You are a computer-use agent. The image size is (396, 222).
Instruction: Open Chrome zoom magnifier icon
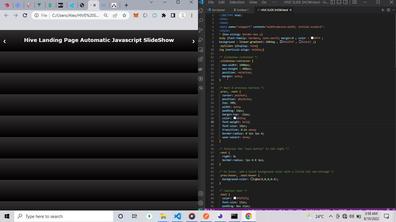pyautogui.click(x=106, y=15)
